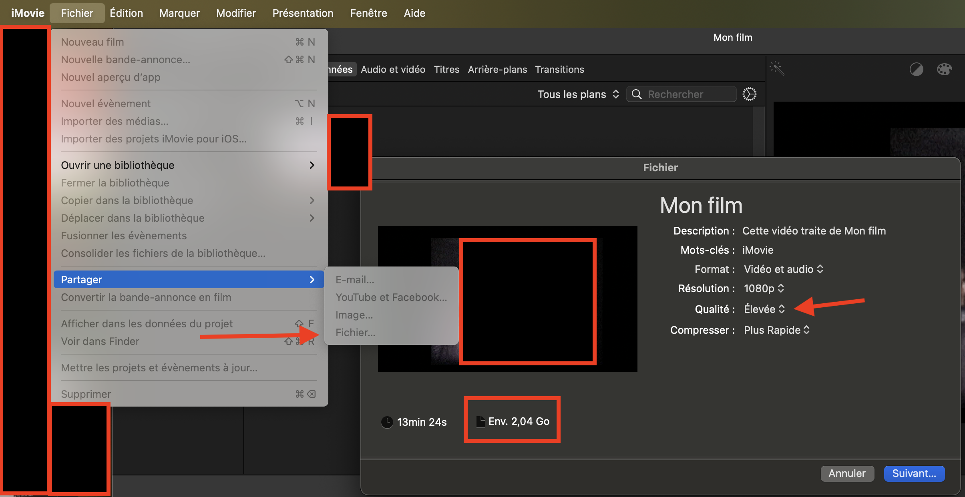Open the color balance icon

[x=916, y=69]
